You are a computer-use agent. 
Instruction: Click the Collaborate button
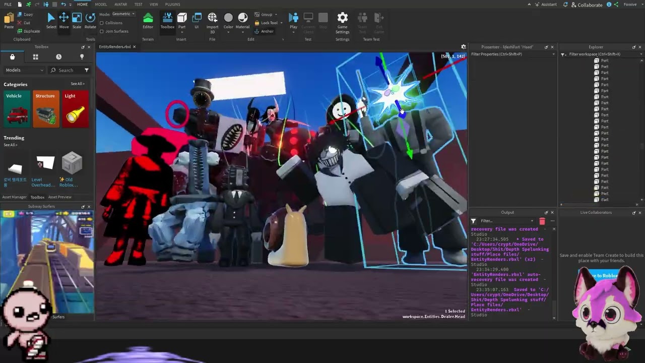click(587, 5)
